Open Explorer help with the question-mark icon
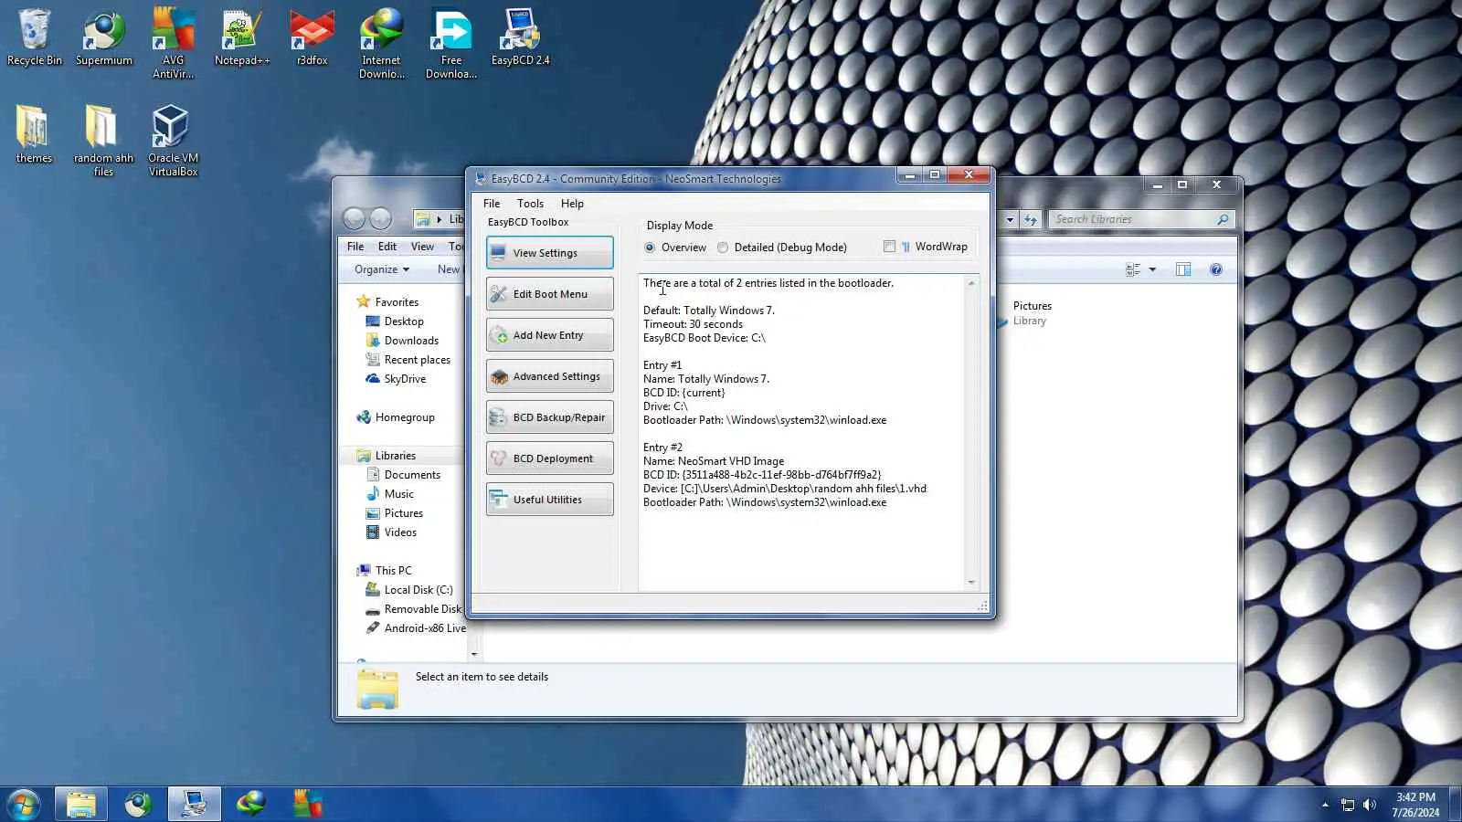This screenshot has height=822, width=1462. click(1216, 269)
